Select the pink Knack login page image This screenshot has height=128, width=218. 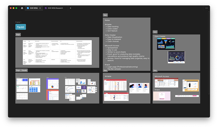coord(162,96)
